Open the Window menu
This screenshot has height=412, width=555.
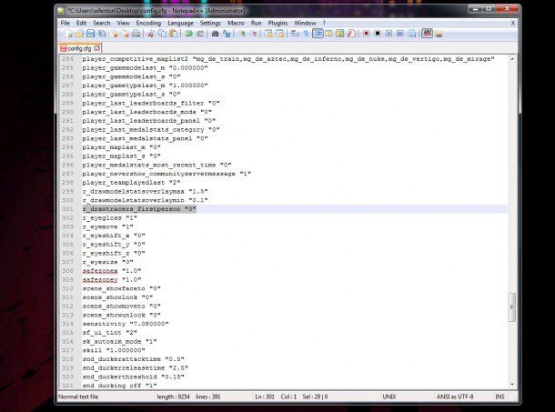(305, 23)
